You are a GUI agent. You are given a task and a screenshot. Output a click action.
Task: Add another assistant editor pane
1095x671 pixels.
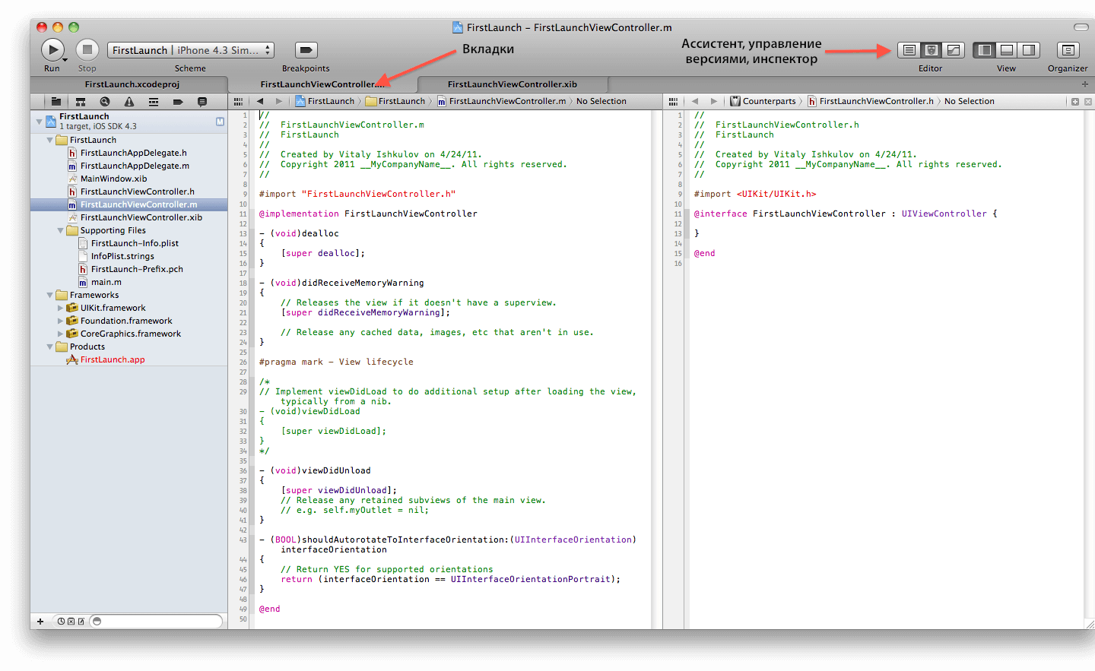1075,102
